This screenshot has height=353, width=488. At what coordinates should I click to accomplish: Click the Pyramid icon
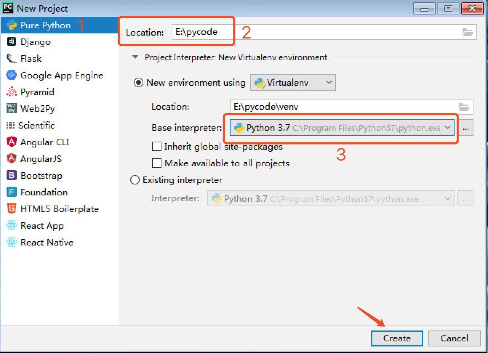[x=12, y=92]
